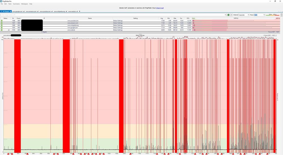The image size is (283, 155).
Task: Click the latency marker in www.youtube.com row
Action: pyautogui.click(x=193, y=21)
